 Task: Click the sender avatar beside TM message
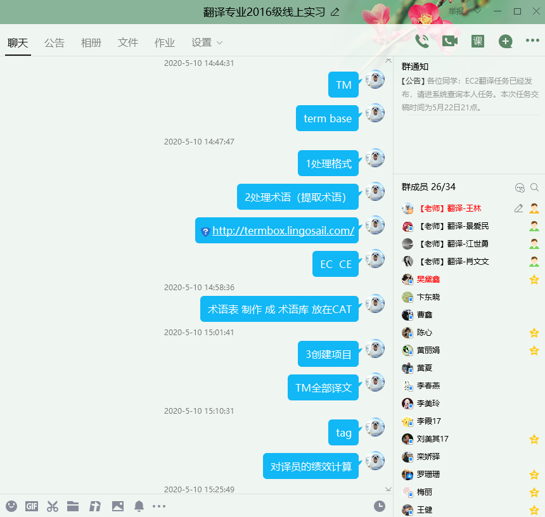[375, 79]
